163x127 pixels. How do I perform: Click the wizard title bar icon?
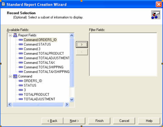[x=3, y=4]
